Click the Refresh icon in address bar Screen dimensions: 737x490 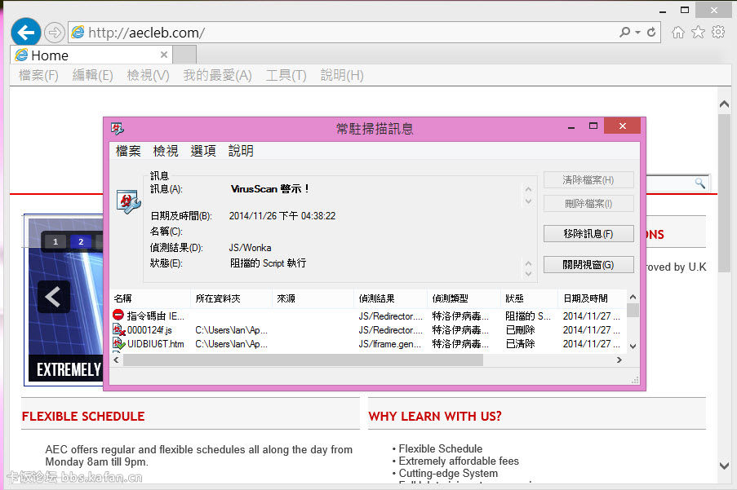[x=651, y=32]
